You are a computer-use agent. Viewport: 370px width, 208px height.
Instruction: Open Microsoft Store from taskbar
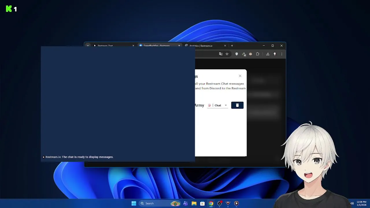tap(203, 203)
